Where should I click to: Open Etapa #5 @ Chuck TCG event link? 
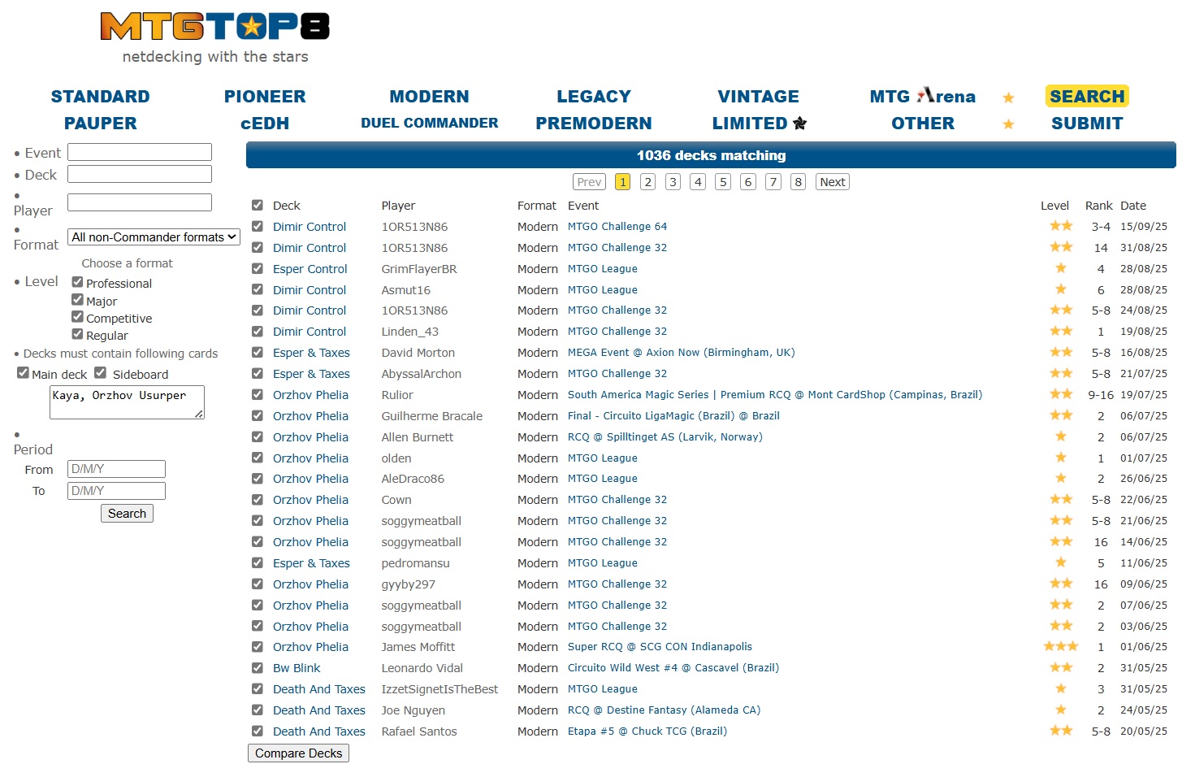(647, 731)
